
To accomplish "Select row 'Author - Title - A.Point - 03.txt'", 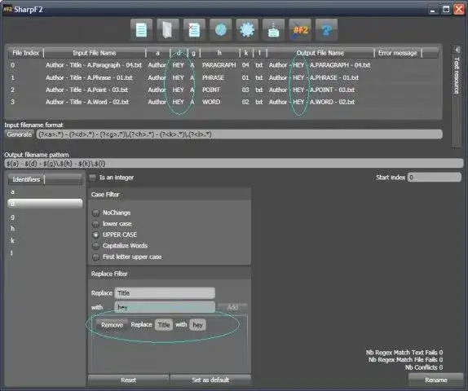I will 87,90.
